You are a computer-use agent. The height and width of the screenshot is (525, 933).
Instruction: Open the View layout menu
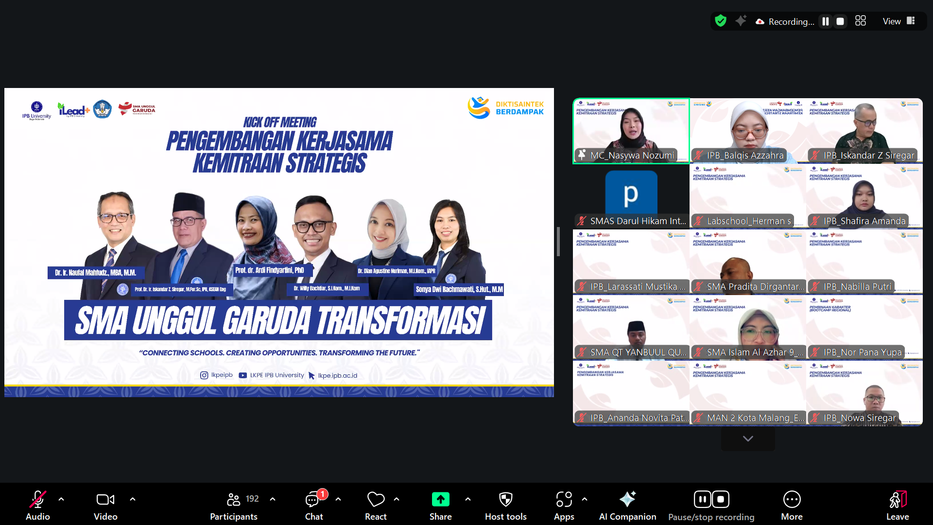(x=899, y=21)
